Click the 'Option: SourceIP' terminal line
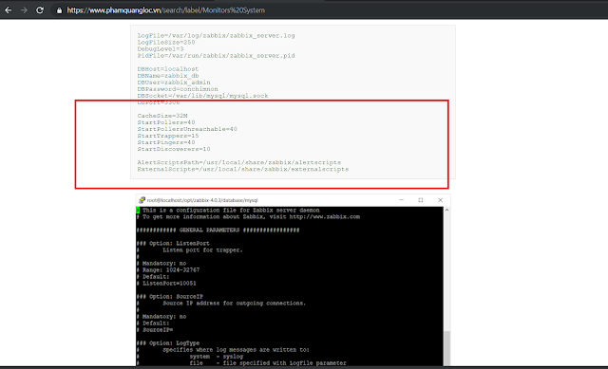The height and width of the screenshot is (369, 608). (x=170, y=297)
